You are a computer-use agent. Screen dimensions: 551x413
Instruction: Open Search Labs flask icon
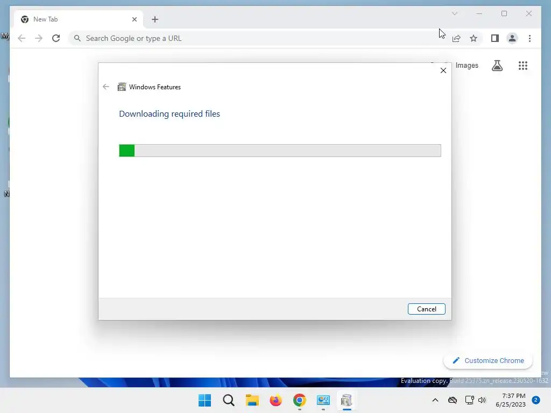point(497,65)
